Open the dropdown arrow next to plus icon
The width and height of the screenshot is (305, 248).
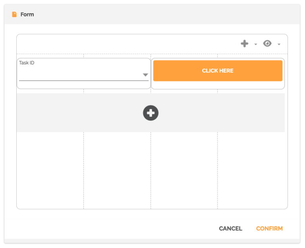click(256, 45)
